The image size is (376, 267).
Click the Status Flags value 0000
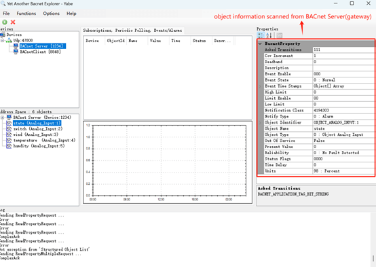pos(343,159)
